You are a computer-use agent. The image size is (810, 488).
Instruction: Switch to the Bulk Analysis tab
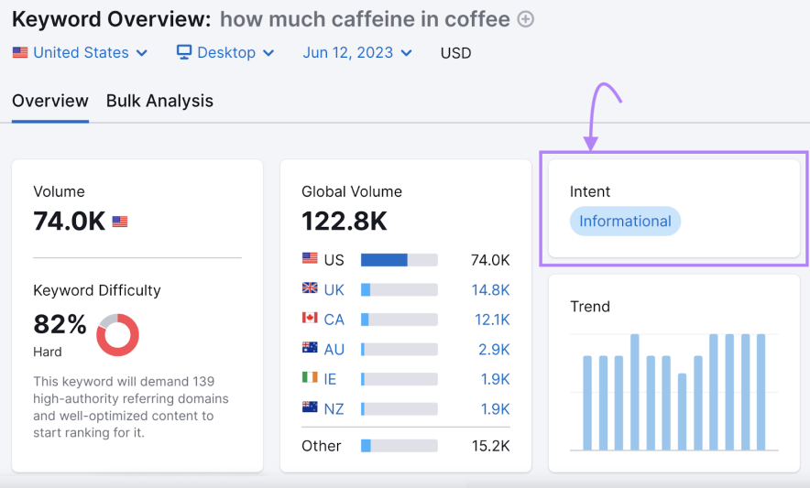coord(159,102)
